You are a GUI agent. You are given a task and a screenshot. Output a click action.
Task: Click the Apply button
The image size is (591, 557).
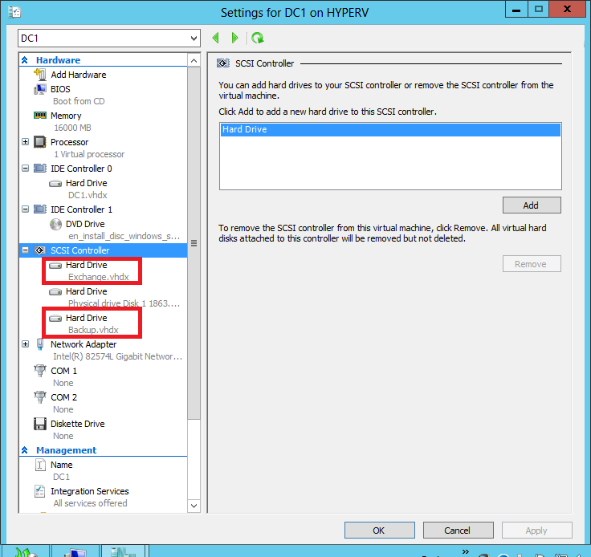coord(536,531)
